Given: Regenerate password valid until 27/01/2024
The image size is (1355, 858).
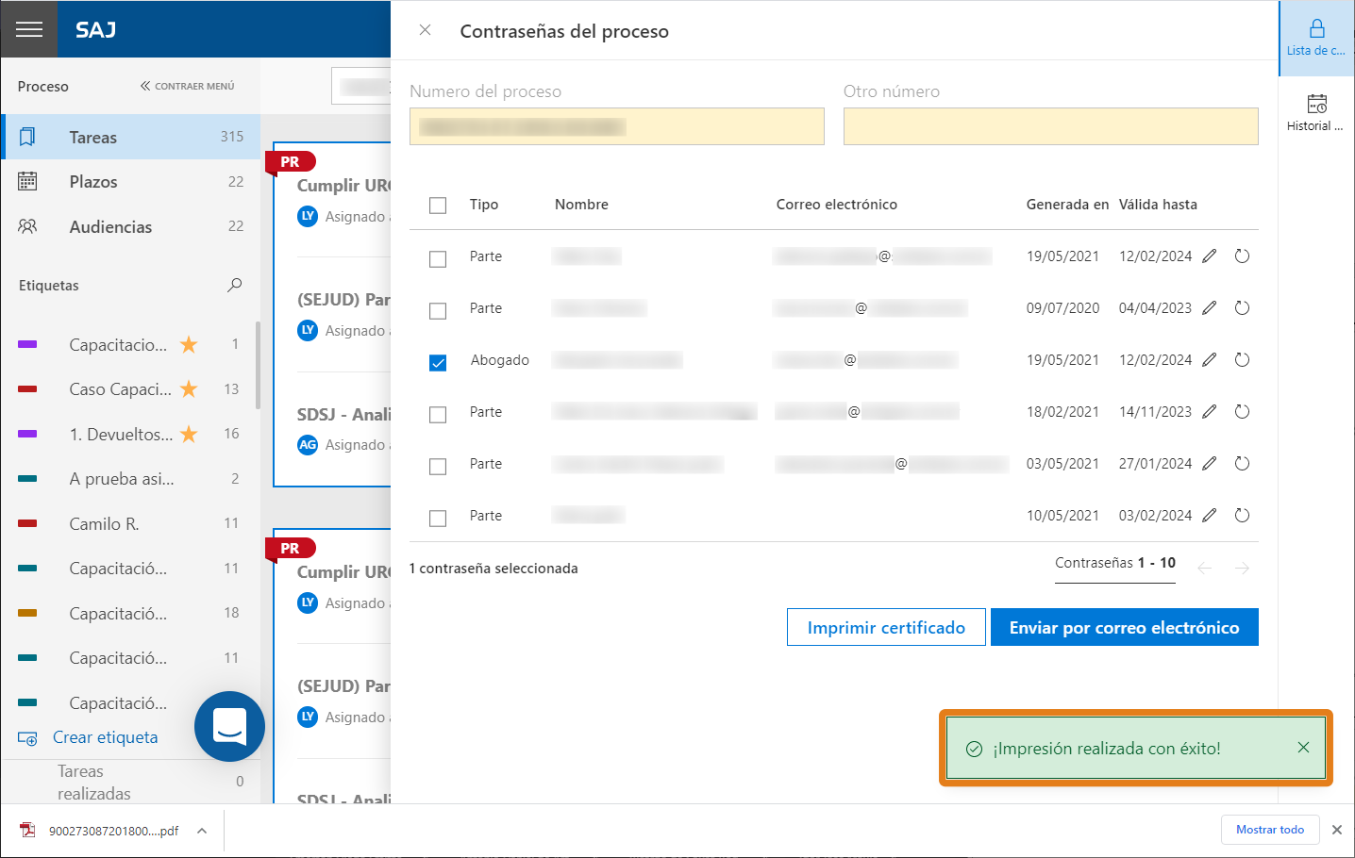Looking at the screenshot, I should coord(1242,464).
